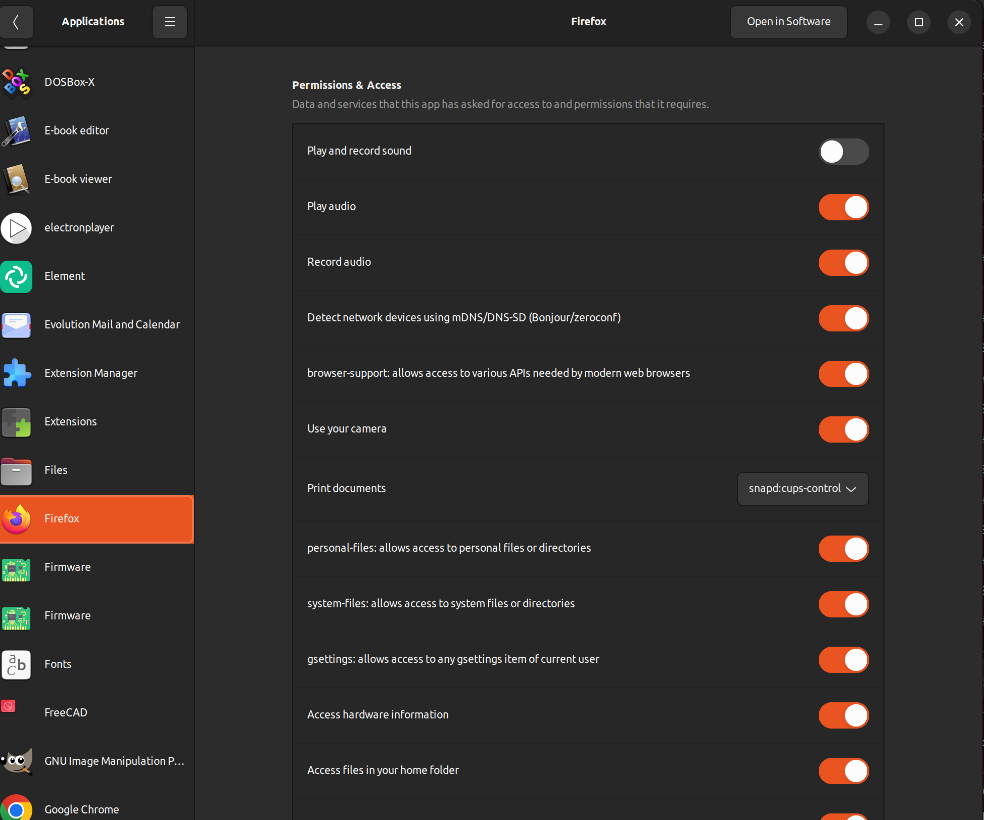Viewport: 984px width, 820px height.
Task: Select the electronplayer play icon
Action: pyautogui.click(x=16, y=228)
